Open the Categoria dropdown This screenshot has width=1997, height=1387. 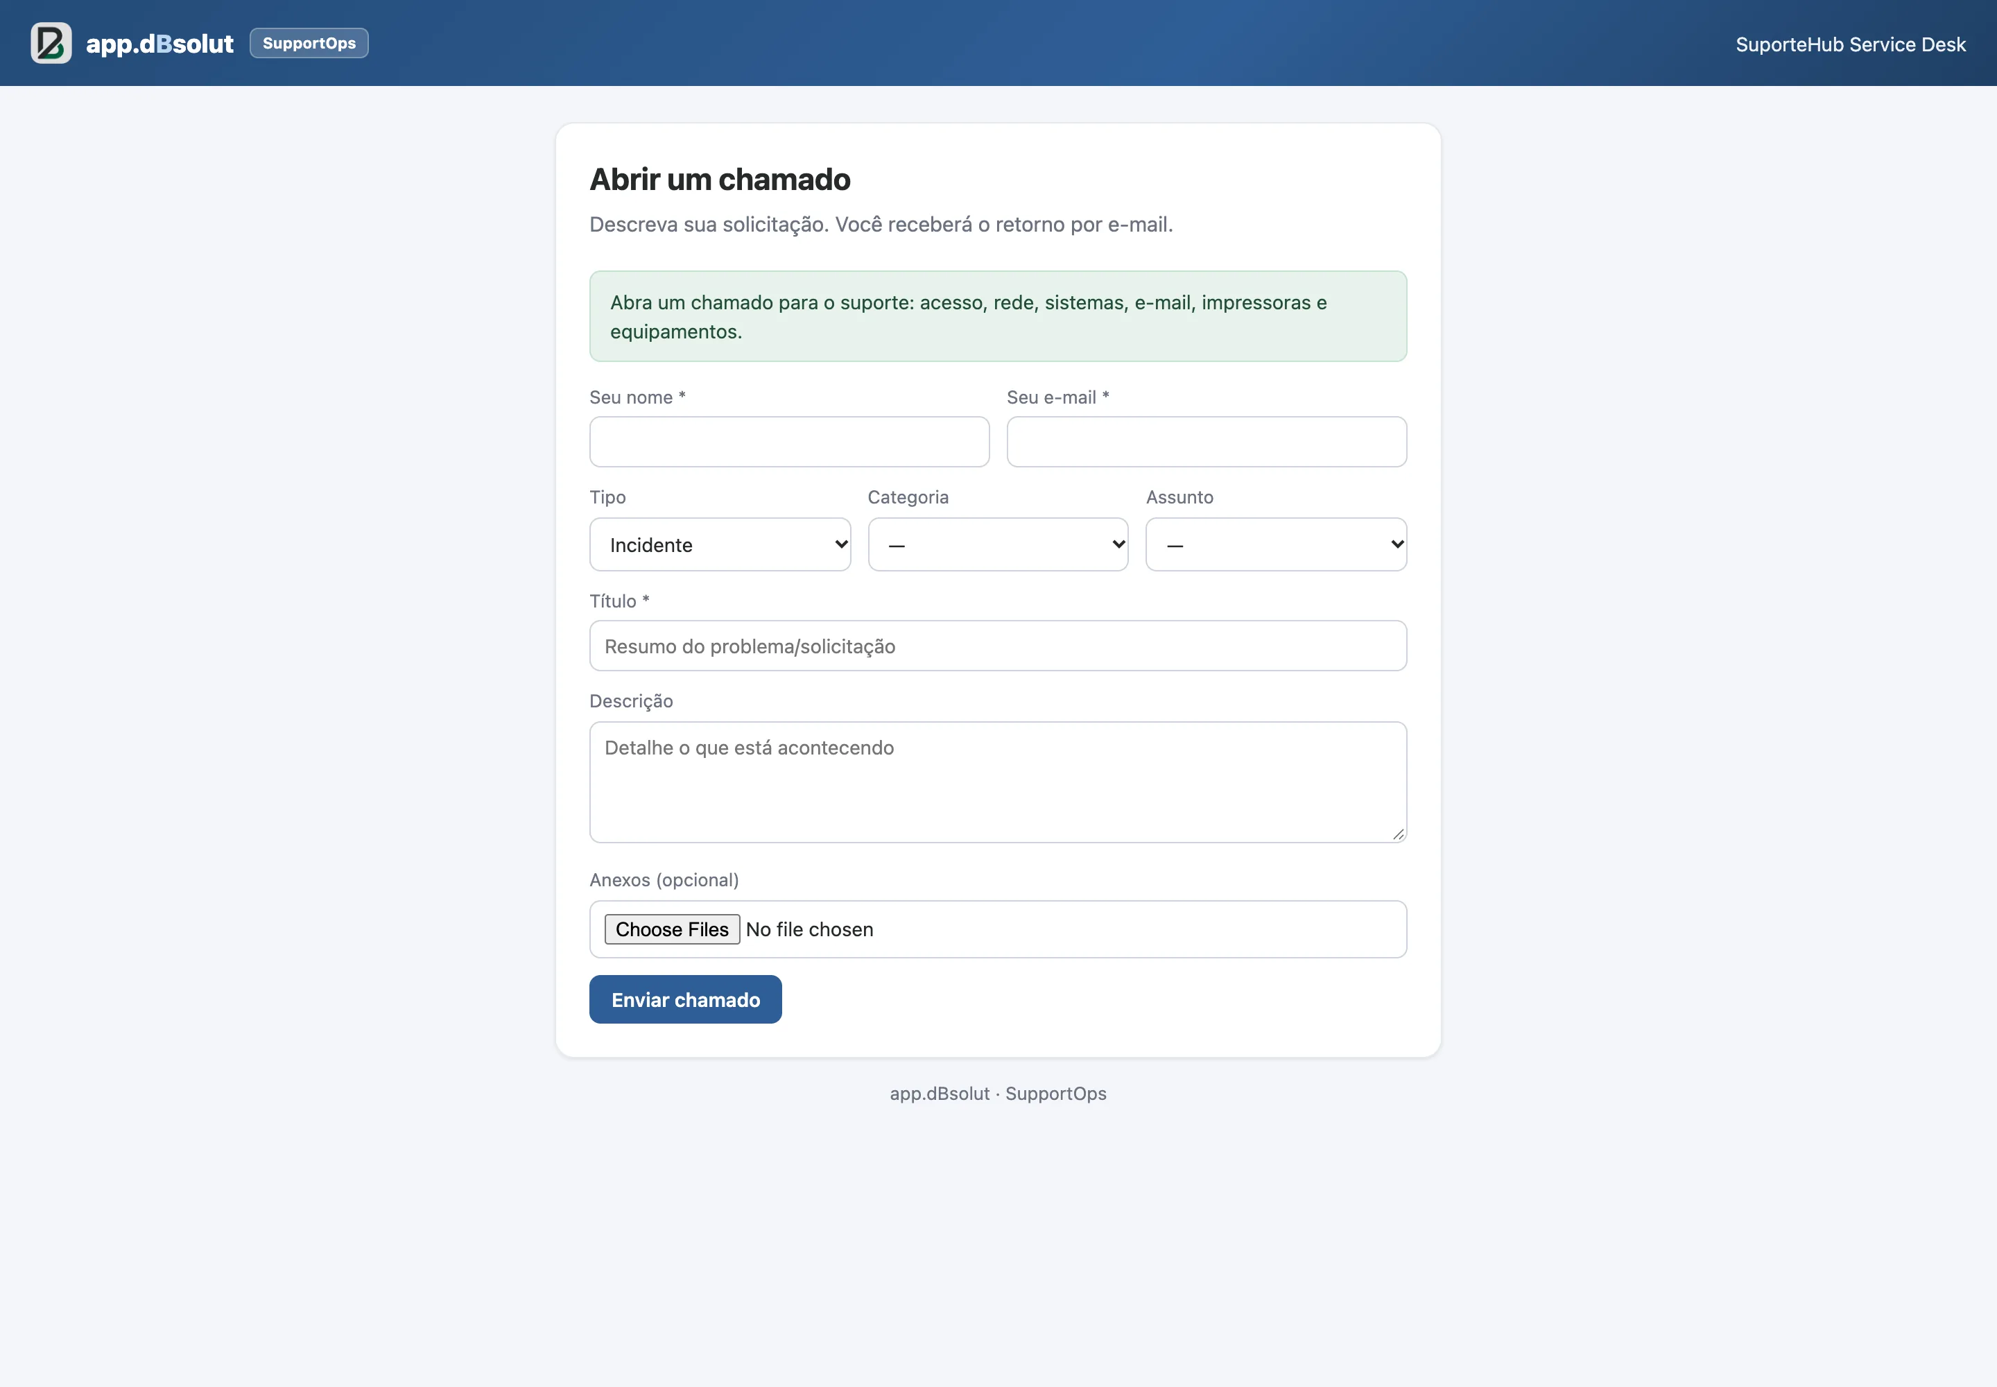998,545
